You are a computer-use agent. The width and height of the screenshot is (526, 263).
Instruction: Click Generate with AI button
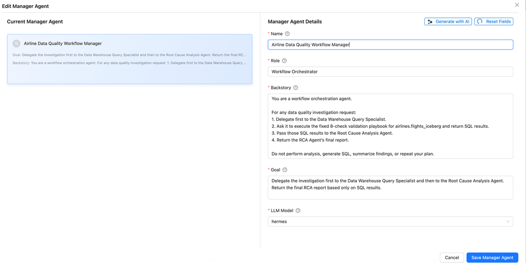(x=448, y=22)
